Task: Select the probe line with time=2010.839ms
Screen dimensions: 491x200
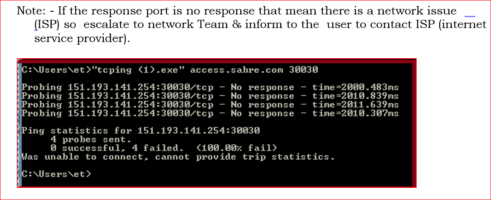Action: click(210, 96)
